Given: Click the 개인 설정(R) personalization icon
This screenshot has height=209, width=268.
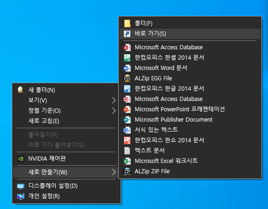Looking at the screenshot, I should click(21, 196).
